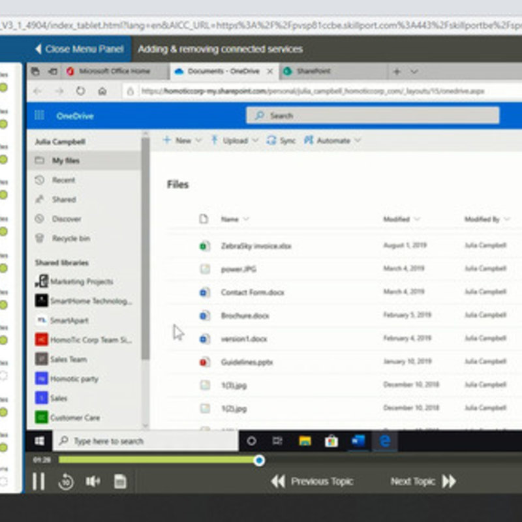Sort by Modified column

(x=401, y=219)
